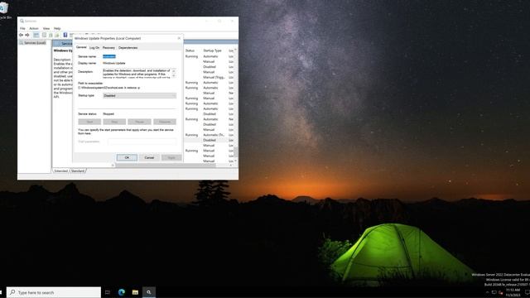Click the services list scroll-down arrow
The width and height of the screenshot is (530, 298).
(235, 161)
